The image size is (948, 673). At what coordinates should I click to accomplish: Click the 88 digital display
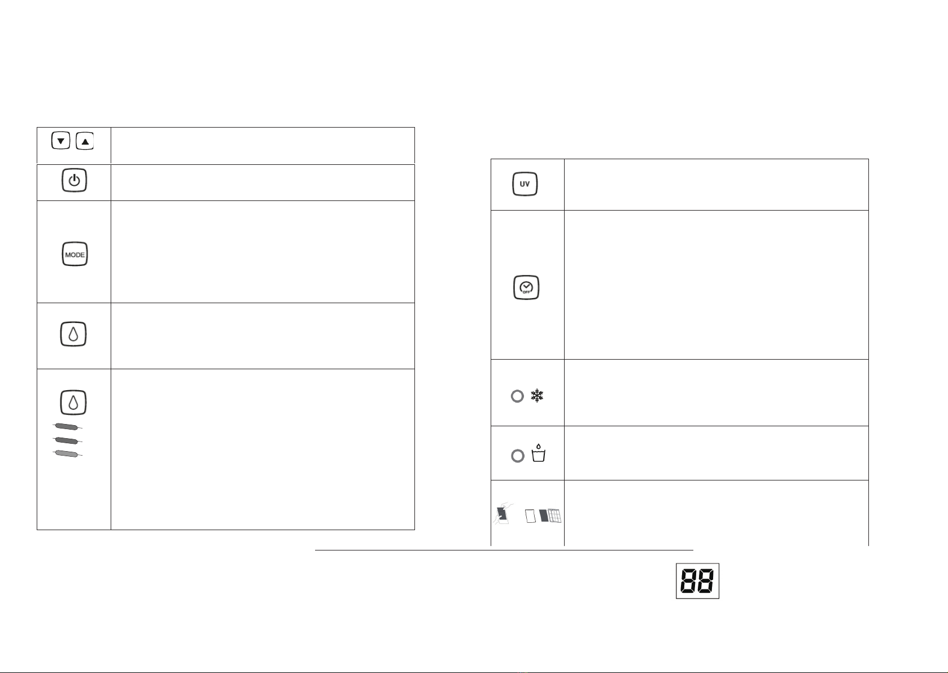(697, 580)
